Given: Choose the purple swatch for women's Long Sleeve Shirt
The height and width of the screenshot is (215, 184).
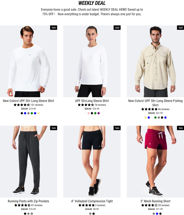Looking at the screenshot, I should (x=99, y=113).
